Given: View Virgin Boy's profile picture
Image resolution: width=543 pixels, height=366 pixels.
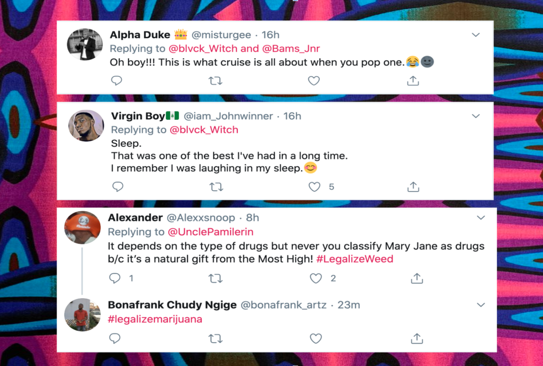Looking at the screenshot, I should pyautogui.click(x=86, y=125).
